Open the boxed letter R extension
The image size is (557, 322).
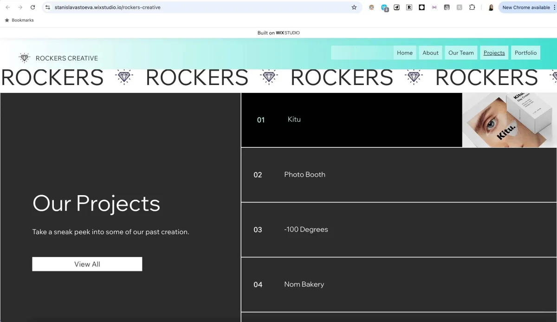(x=409, y=7)
